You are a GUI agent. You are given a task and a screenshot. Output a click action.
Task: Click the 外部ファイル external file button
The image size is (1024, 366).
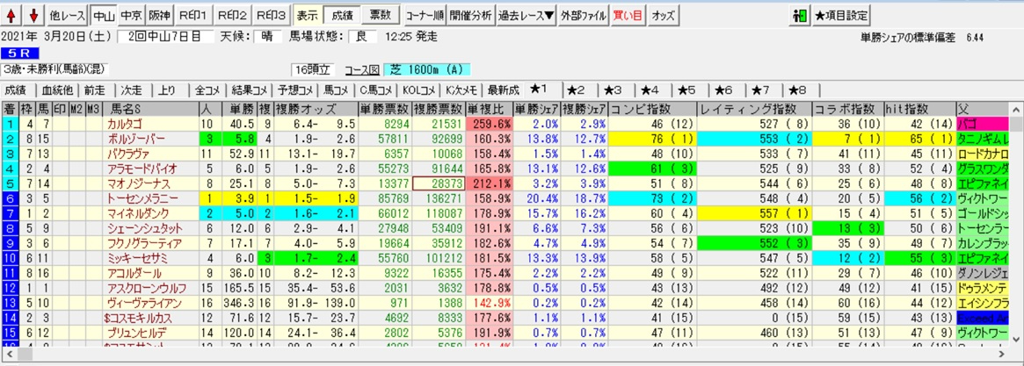[x=583, y=15]
